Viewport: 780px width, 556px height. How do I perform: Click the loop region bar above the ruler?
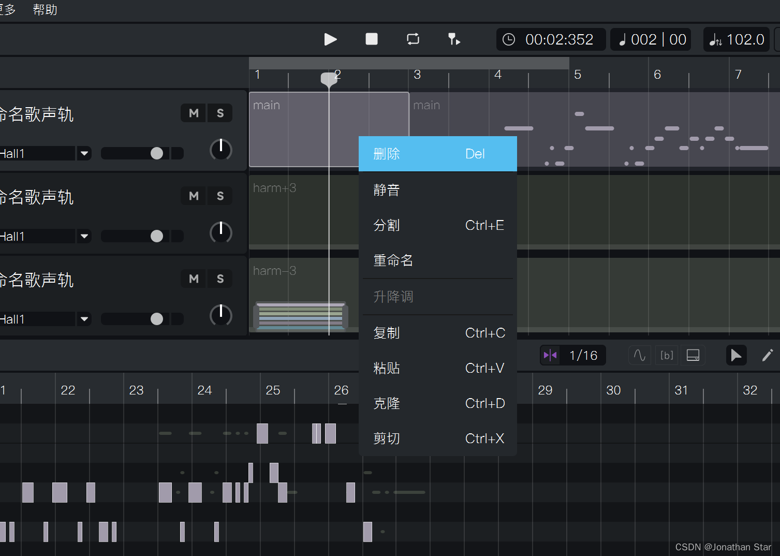pos(409,63)
